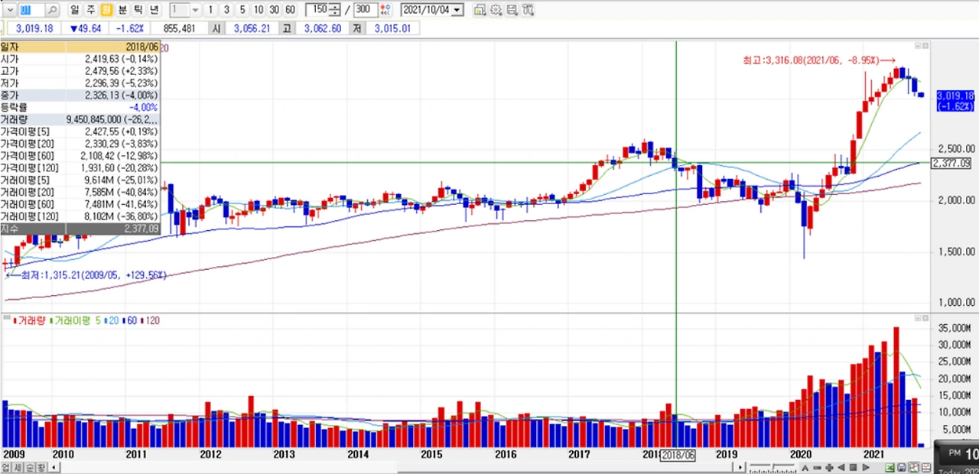Click the stop square icon
The width and height of the screenshot is (979, 474).
click(853, 467)
